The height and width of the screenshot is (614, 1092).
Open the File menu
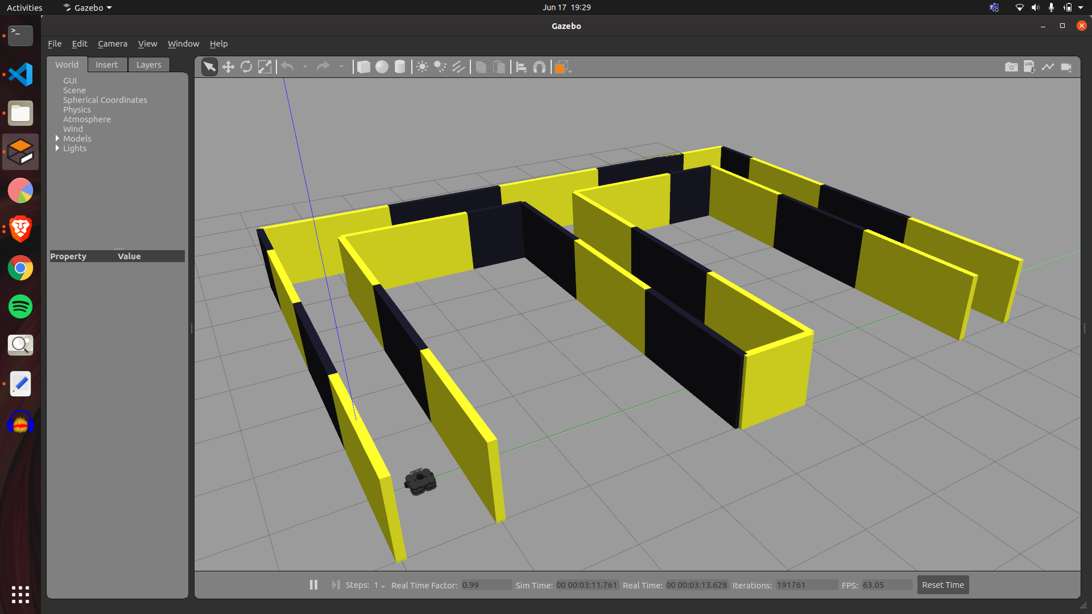pyautogui.click(x=55, y=44)
